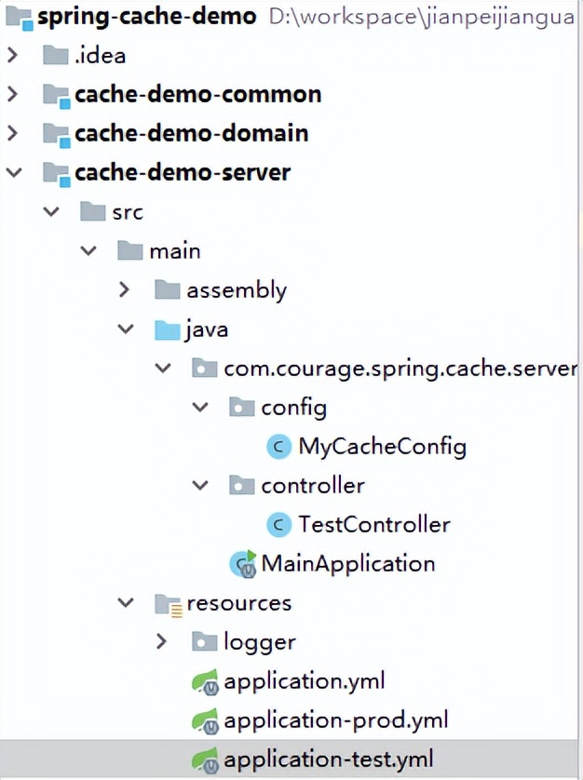583x780 pixels.
Task: Click the cache-demo-common module icon
Action: pos(56,95)
